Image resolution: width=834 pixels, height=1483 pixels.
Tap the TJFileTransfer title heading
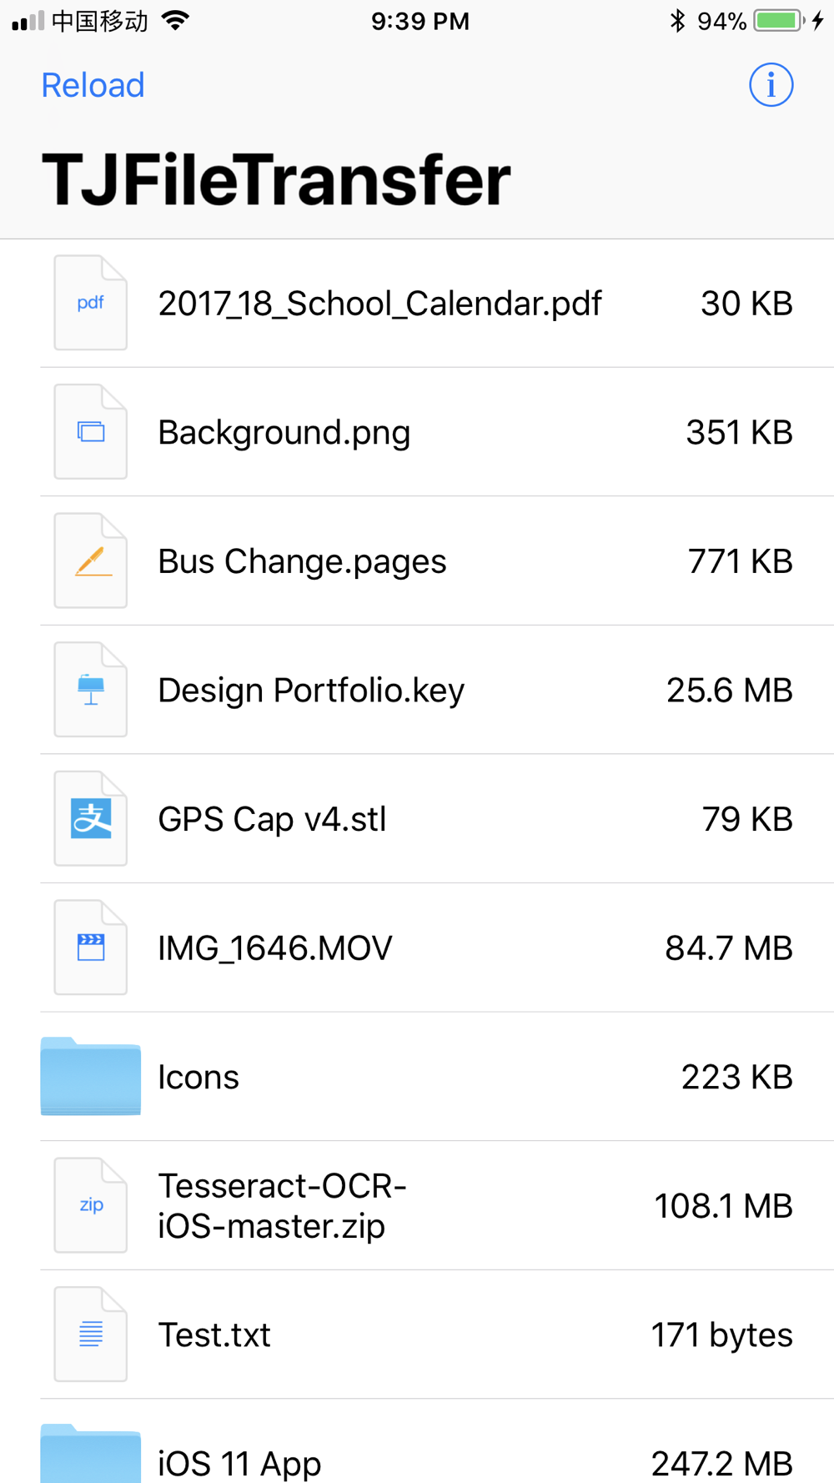click(x=276, y=180)
